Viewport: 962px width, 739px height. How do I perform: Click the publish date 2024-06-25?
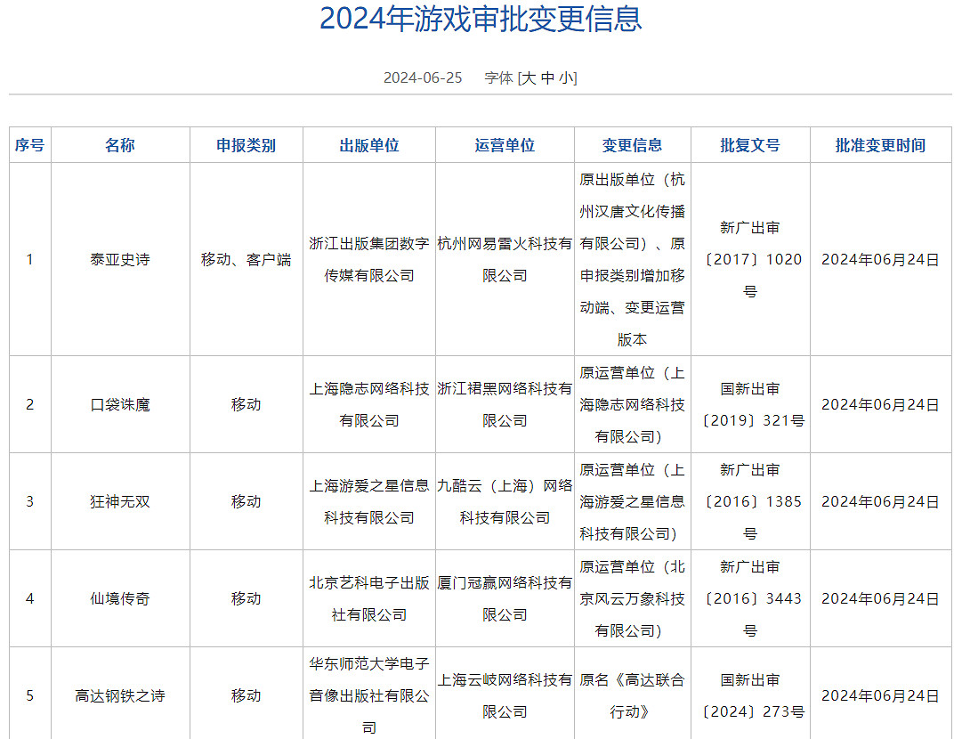422,77
